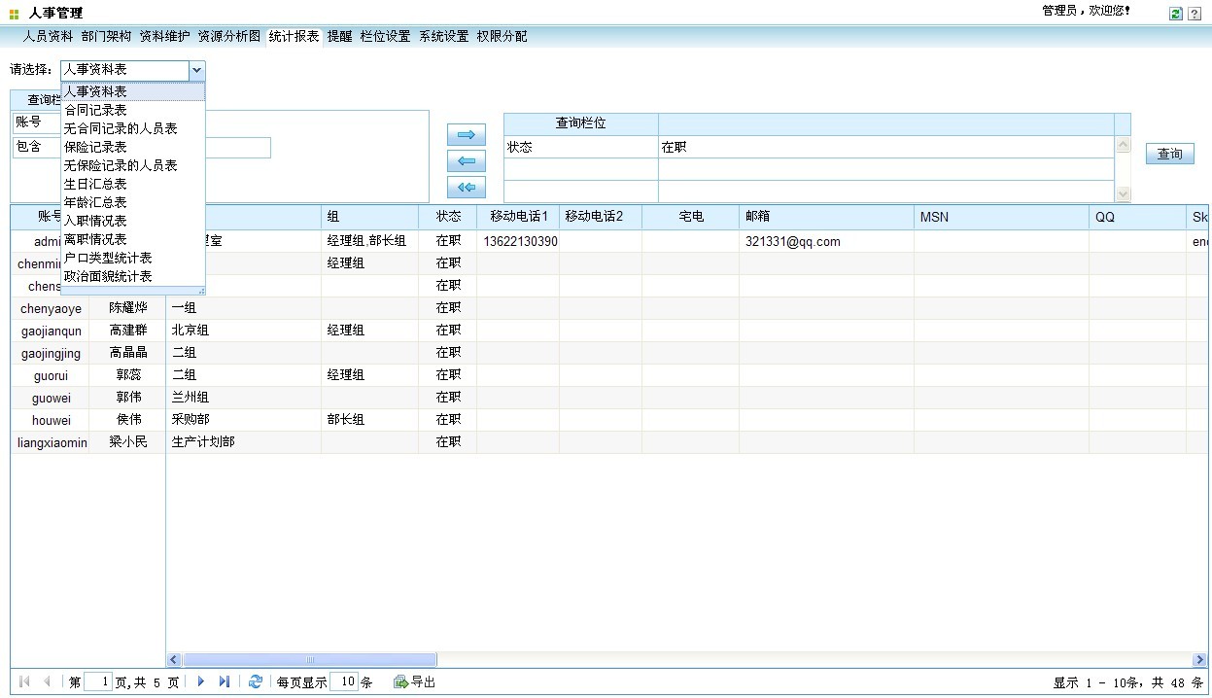Click the horizontal scrollbar thumb of the grid
The height and width of the screenshot is (698, 1212).
point(311,660)
